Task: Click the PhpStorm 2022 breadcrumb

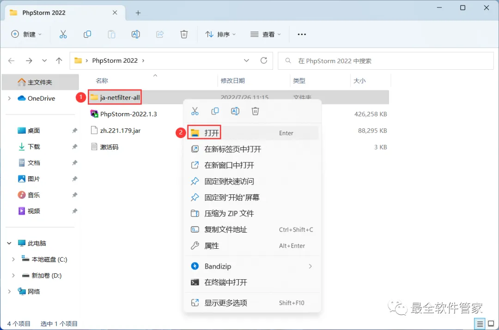Action: 115,60
